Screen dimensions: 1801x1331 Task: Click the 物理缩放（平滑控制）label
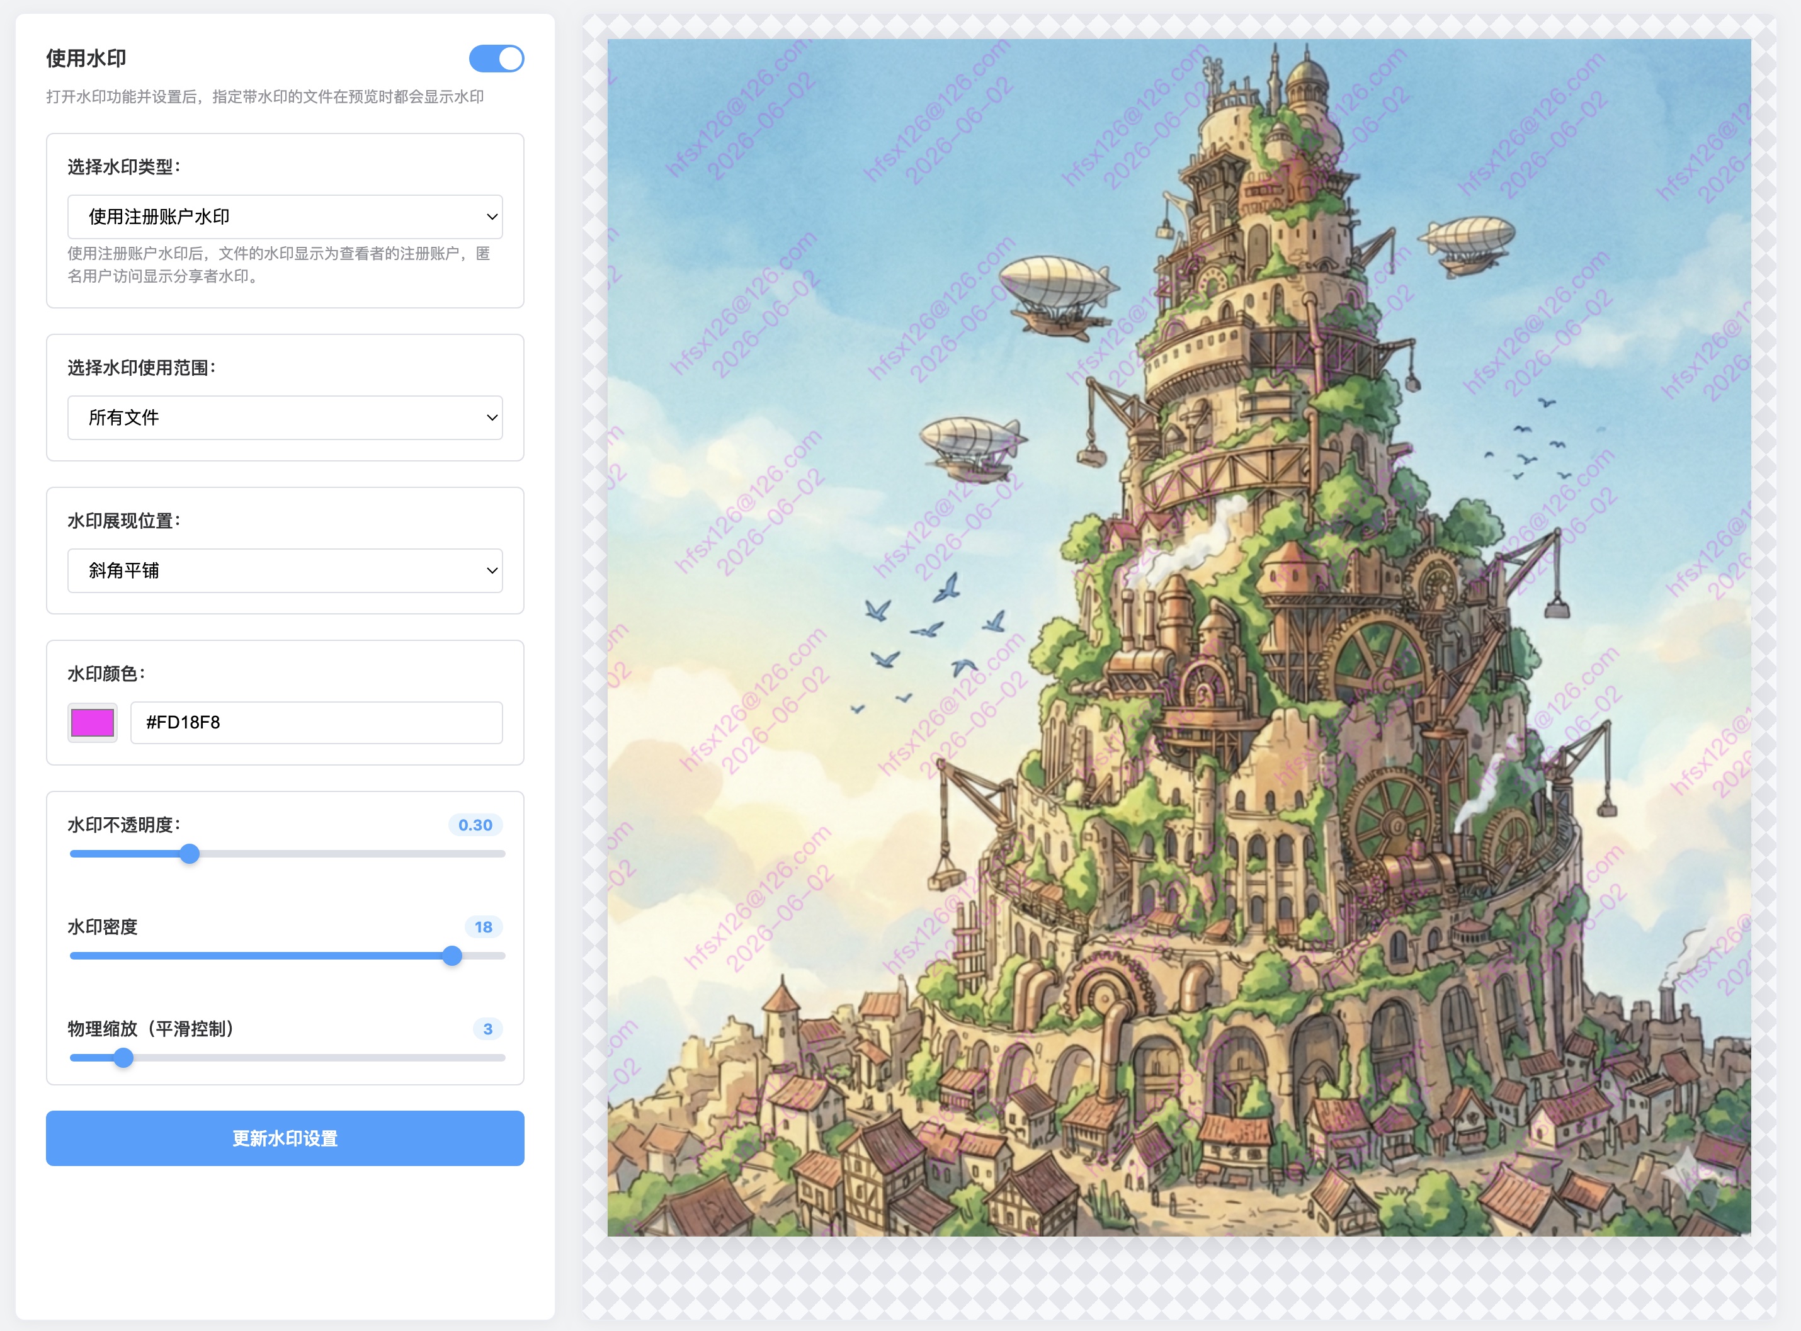151,1029
